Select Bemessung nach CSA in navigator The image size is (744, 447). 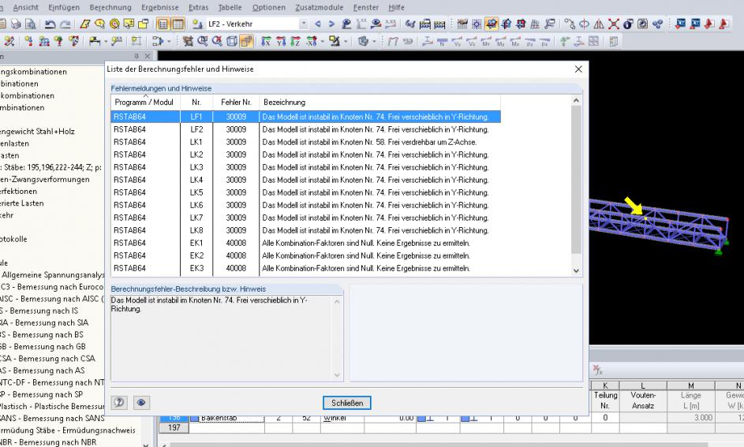click(x=47, y=359)
